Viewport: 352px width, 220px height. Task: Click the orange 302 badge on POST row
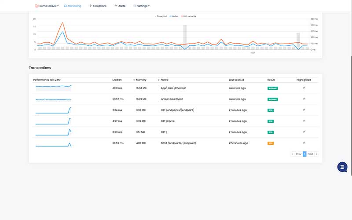[271, 143]
